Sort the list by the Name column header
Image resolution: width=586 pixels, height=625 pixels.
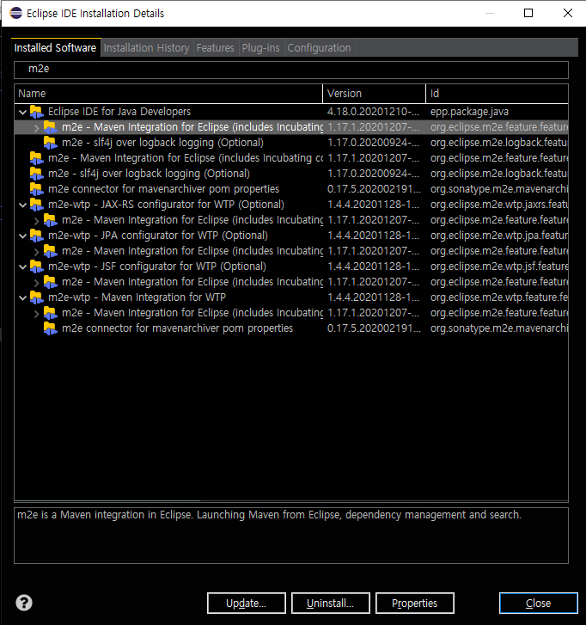click(x=168, y=94)
